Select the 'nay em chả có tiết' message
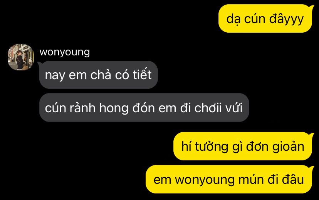The height and width of the screenshot is (200, 319). (99, 75)
